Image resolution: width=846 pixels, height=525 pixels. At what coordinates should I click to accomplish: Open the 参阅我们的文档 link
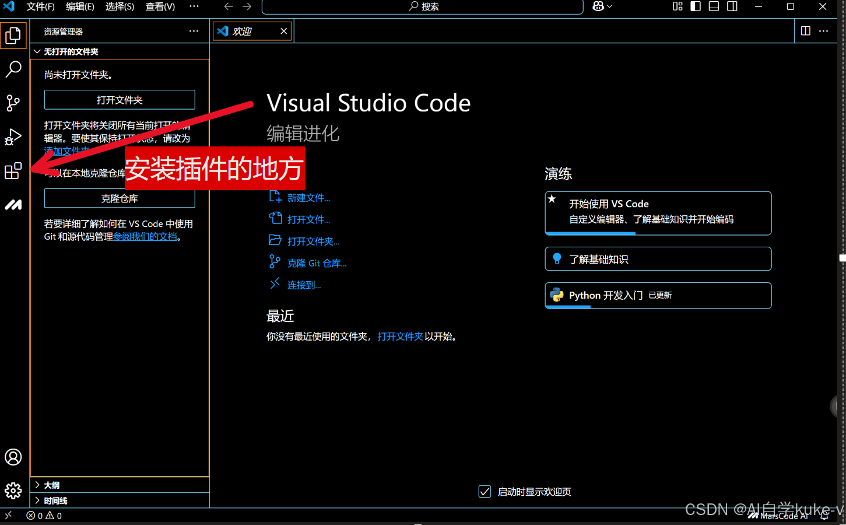click(145, 236)
